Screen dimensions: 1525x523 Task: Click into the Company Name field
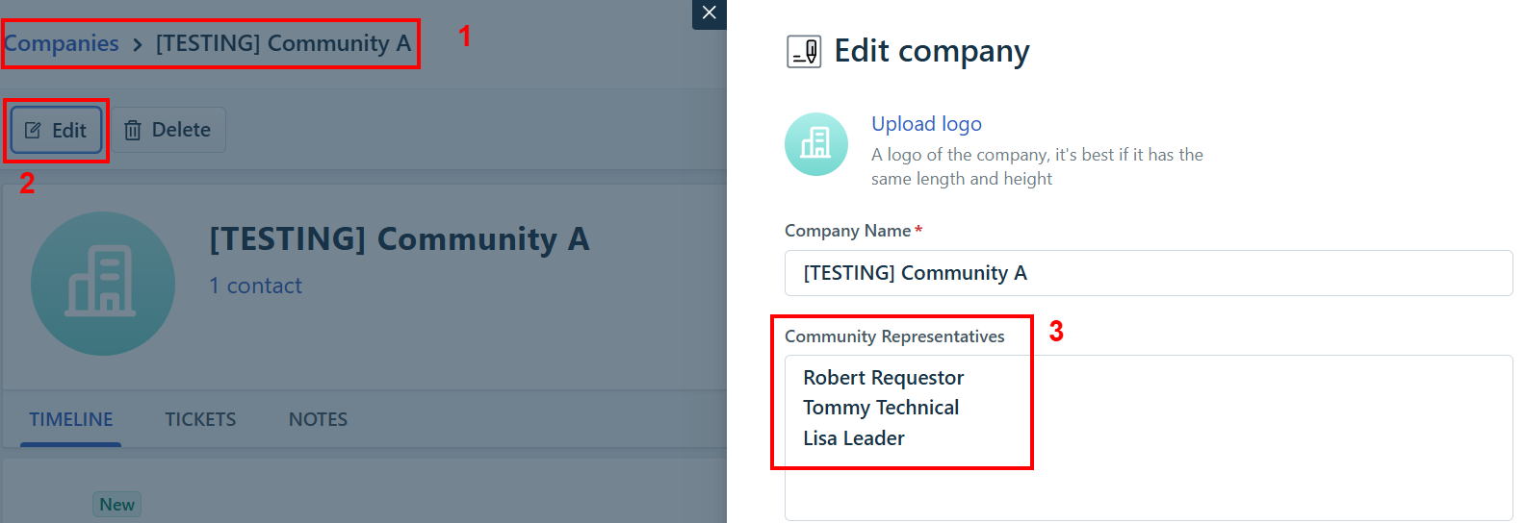1148,273
